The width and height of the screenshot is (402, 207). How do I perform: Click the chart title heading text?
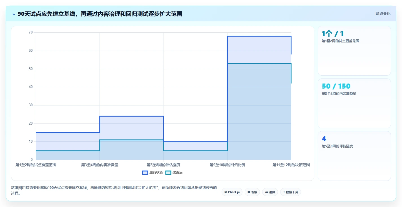100,14
